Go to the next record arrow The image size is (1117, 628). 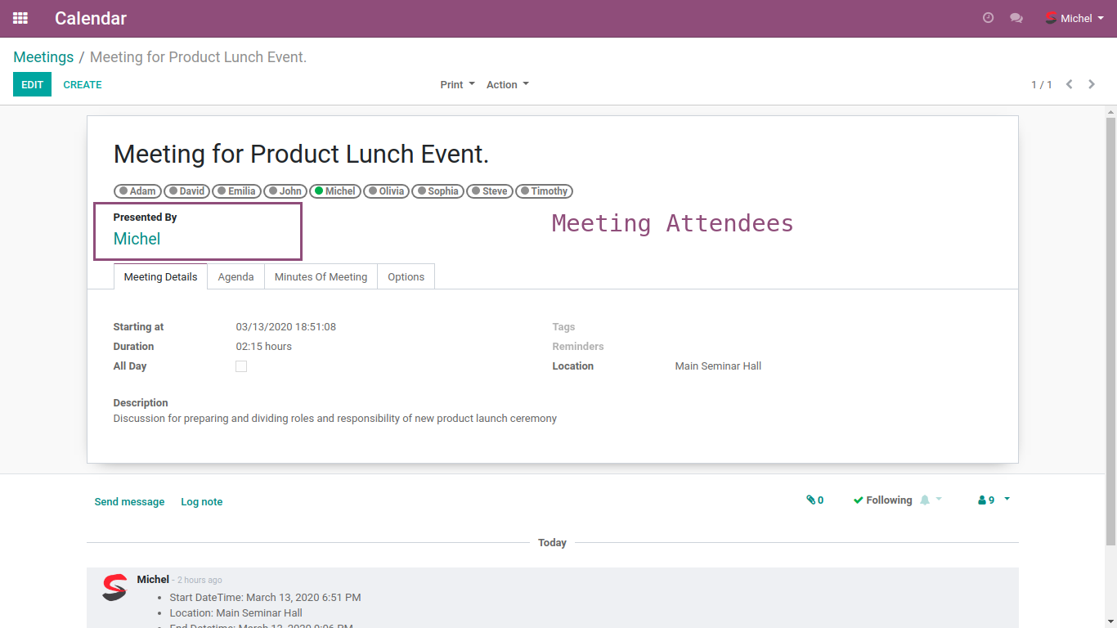(1092, 84)
